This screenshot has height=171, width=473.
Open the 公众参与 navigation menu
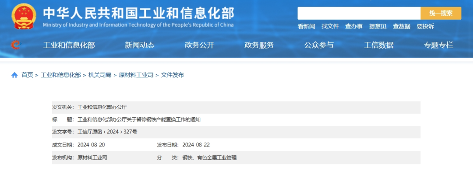tap(319, 45)
